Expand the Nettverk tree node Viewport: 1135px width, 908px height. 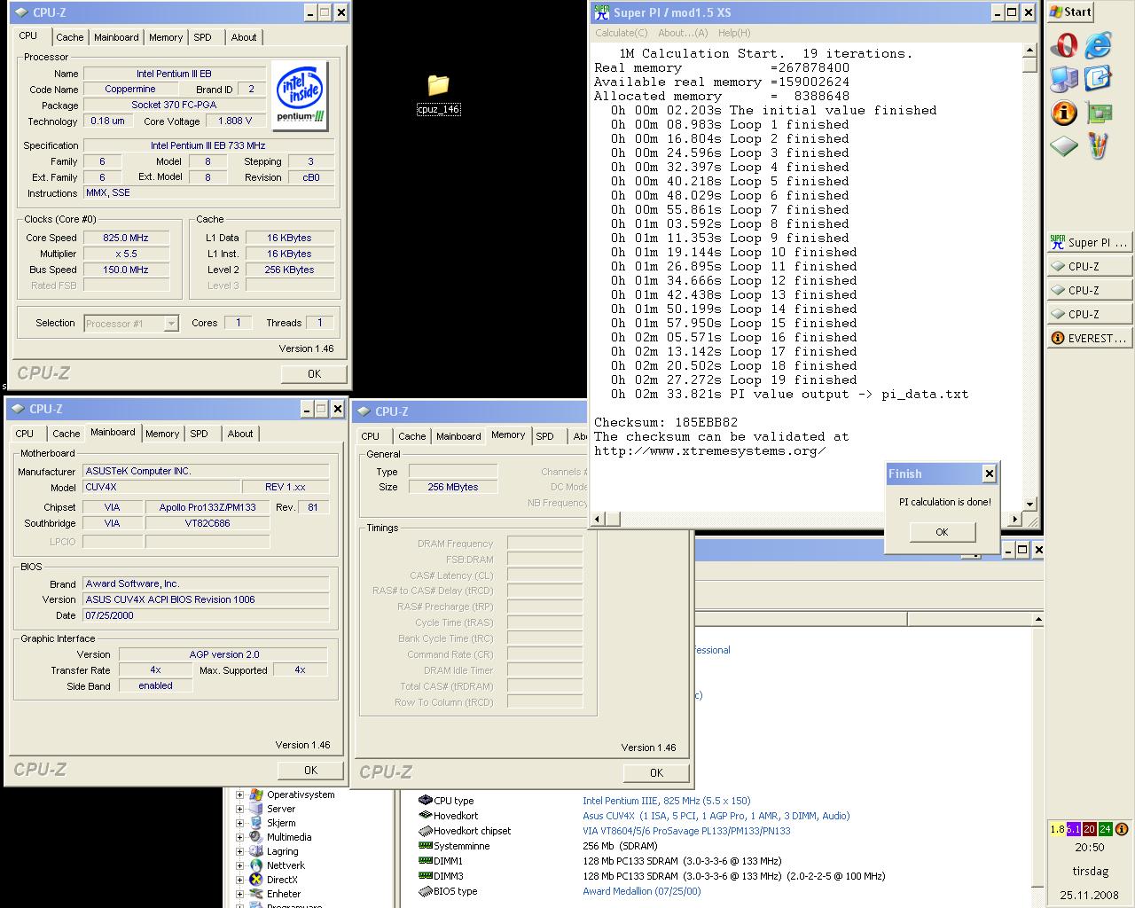239,865
